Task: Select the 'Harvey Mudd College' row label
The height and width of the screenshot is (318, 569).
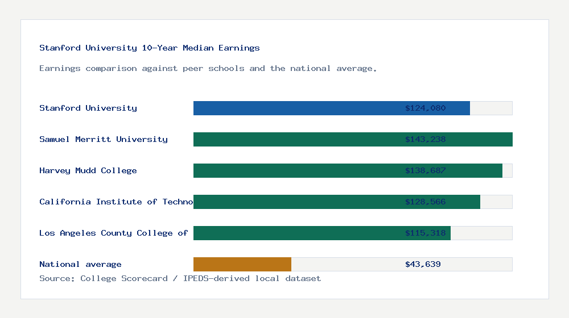Action: (x=88, y=170)
